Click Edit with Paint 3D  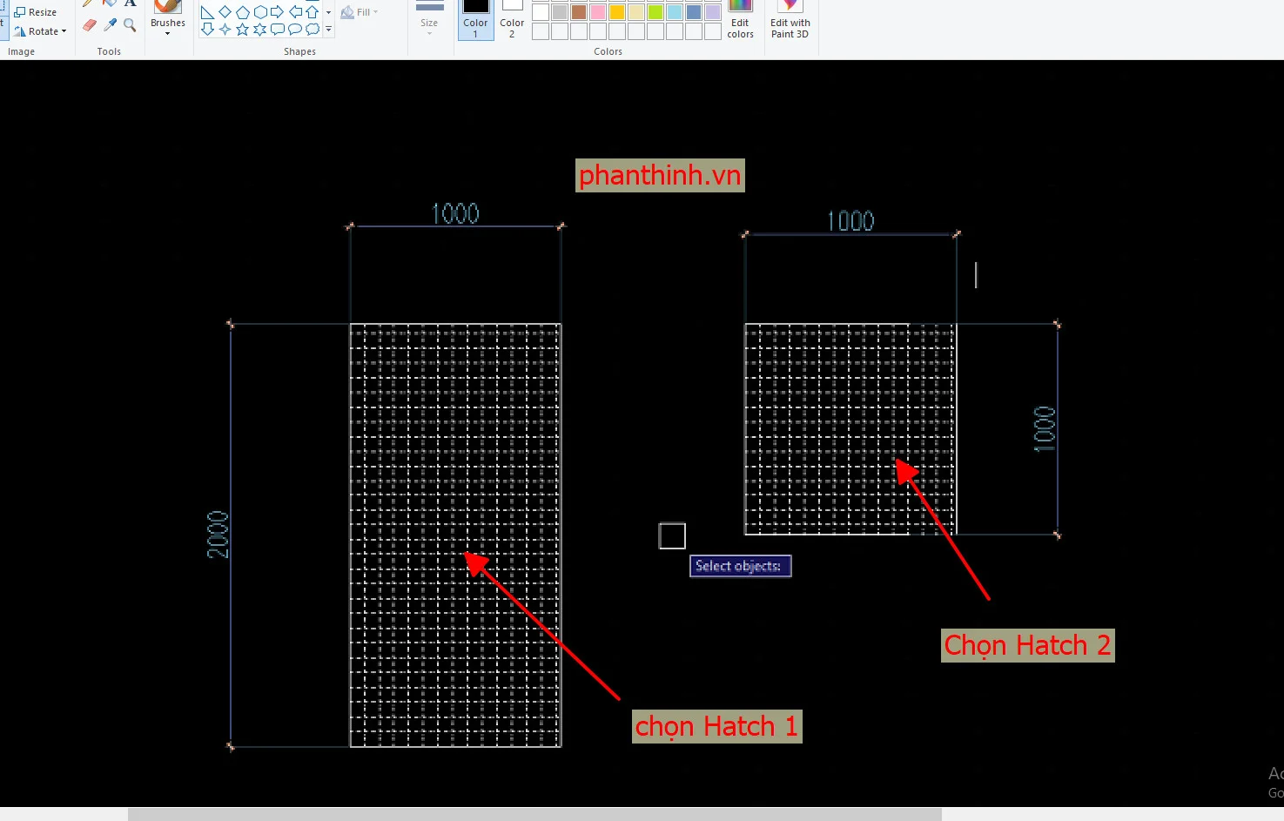click(790, 19)
